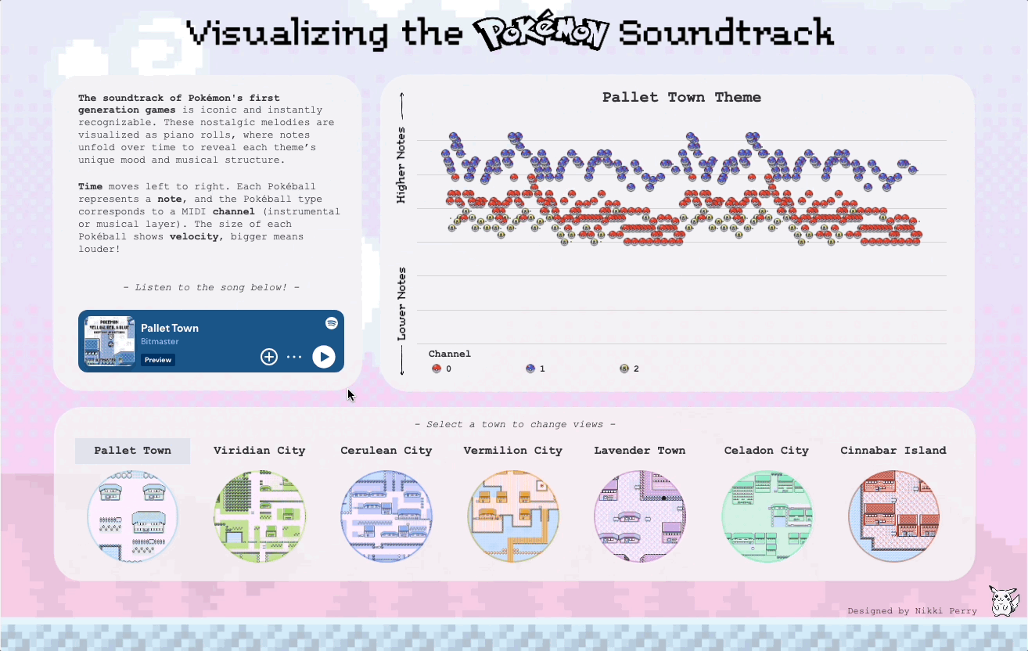
Task: Click the Lavender Town map circle
Action: [640, 516]
